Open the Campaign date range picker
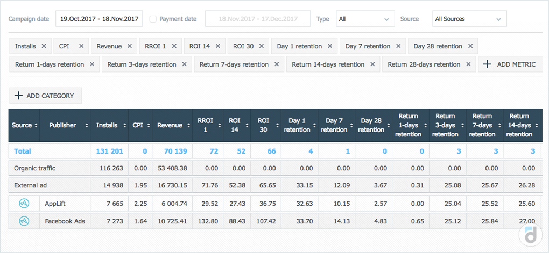 98,19
